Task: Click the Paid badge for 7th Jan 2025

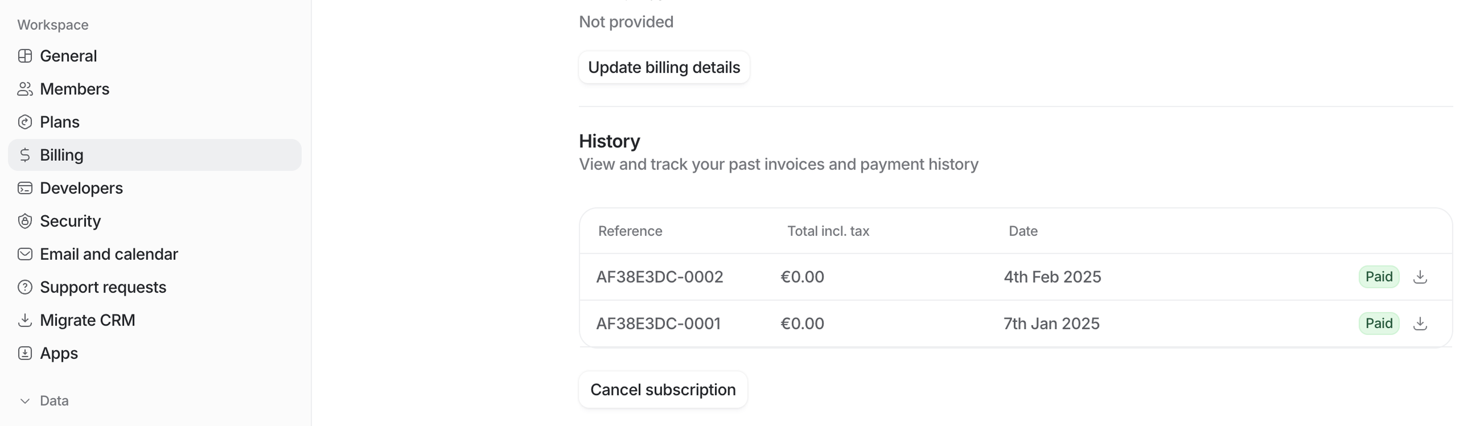Action: point(1378,324)
